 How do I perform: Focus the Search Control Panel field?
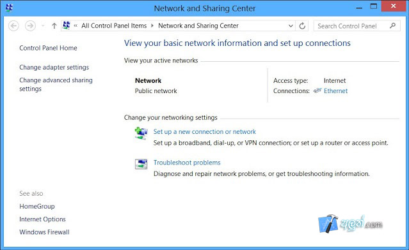(352, 26)
